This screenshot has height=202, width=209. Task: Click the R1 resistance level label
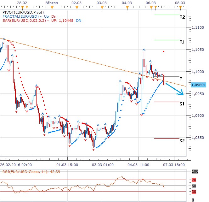[x=182, y=42]
